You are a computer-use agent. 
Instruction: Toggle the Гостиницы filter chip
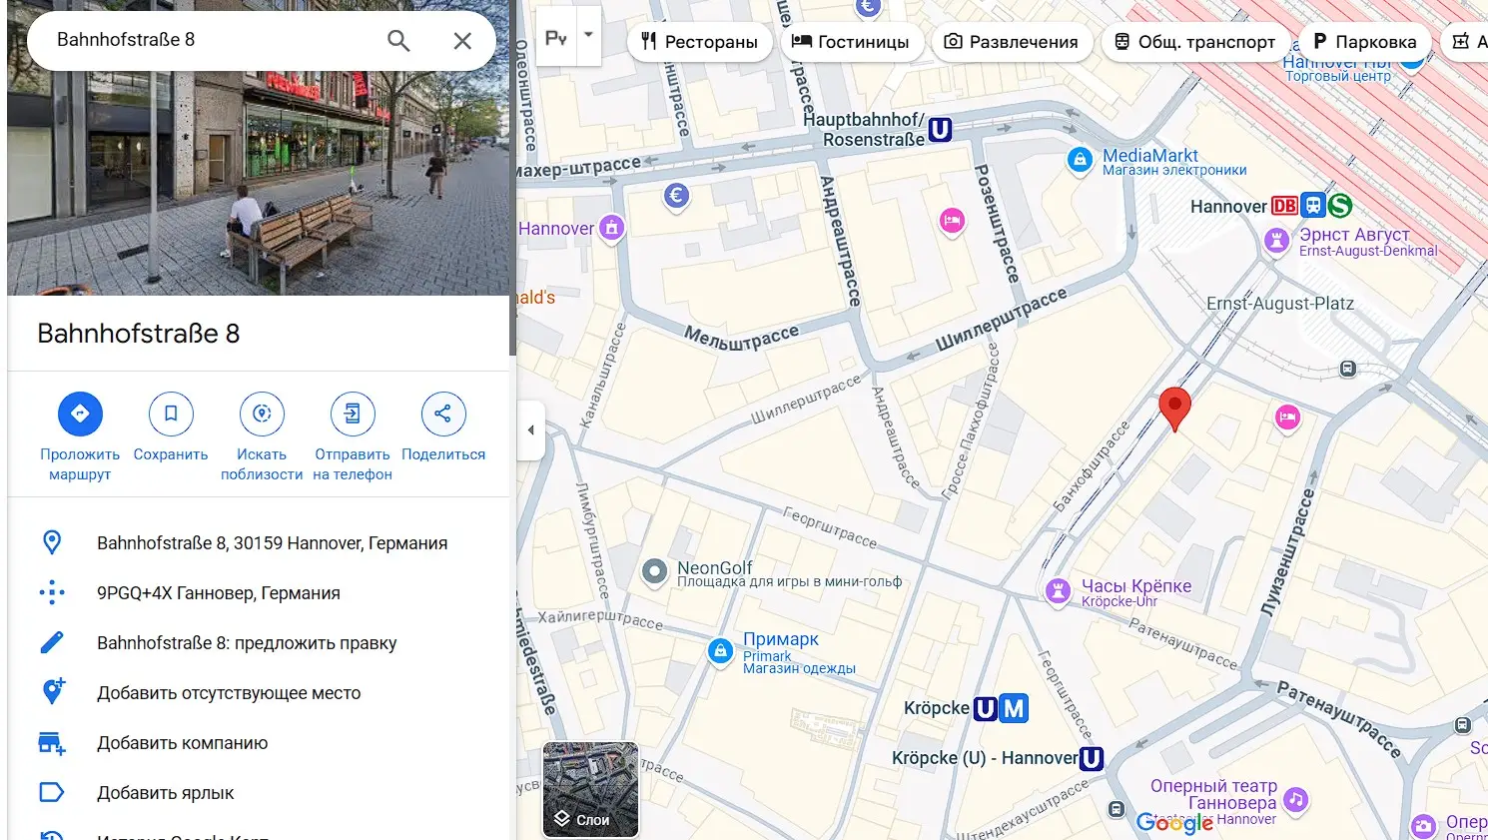(x=853, y=41)
